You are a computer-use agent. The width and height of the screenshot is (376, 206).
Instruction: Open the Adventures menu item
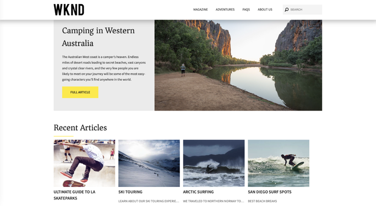point(225,9)
